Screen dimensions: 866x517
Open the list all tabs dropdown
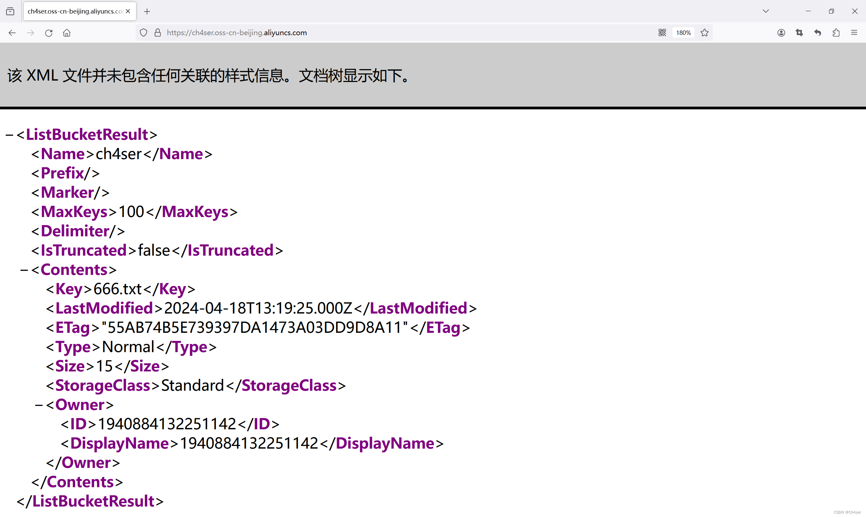pyautogui.click(x=765, y=11)
